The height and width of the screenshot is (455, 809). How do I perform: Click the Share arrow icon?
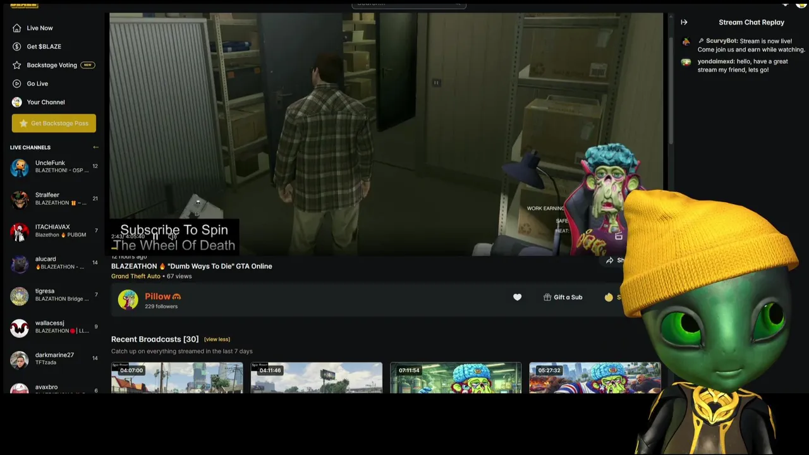point(609,260)
